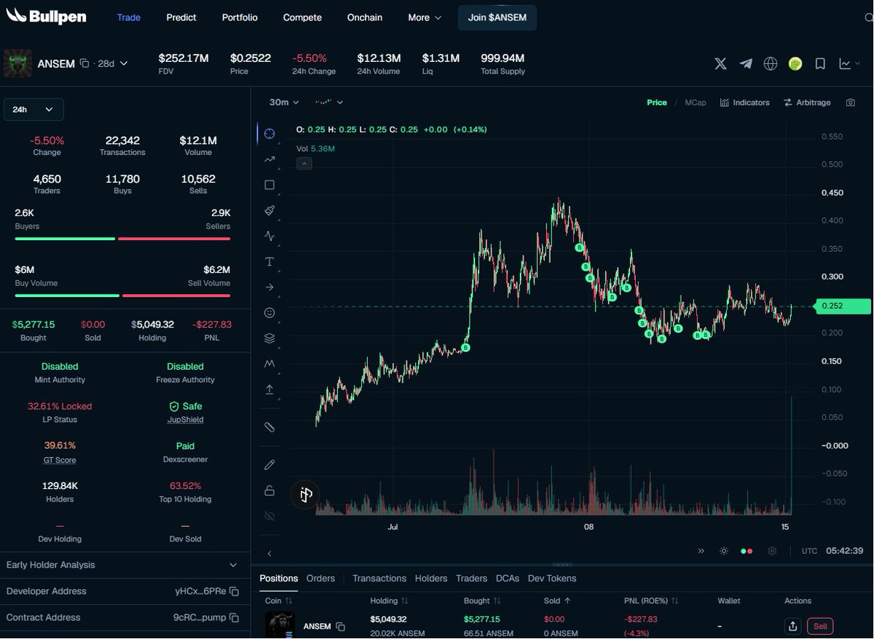Image resolution: width=874 pixels, height=639 pixels.
Task: Open the X (Twitter) link icon
Action: pyautogui.click(x=720, y=64)
